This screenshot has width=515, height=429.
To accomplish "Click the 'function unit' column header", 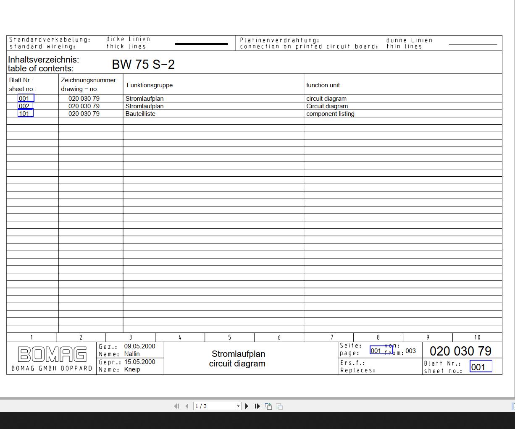I will pos(323,85).
